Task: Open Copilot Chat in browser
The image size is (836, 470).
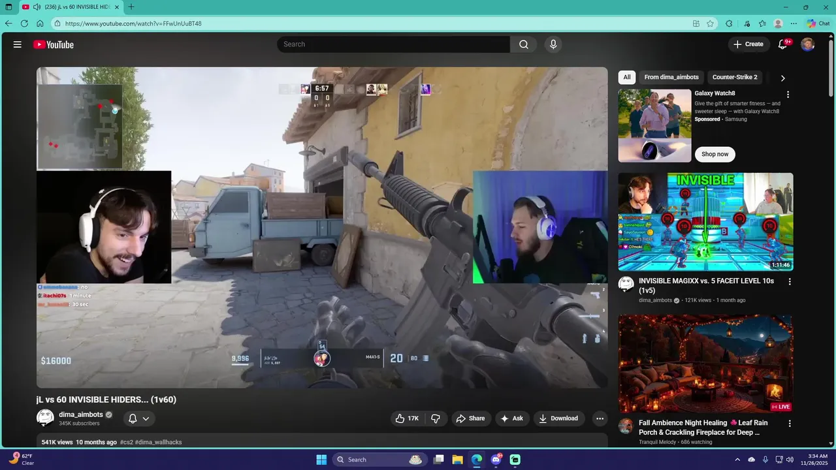Action: tap(818, 23)
